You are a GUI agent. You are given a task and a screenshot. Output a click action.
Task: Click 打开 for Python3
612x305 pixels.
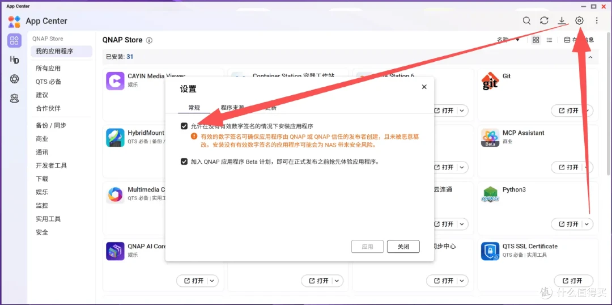[x=568, y=224]
